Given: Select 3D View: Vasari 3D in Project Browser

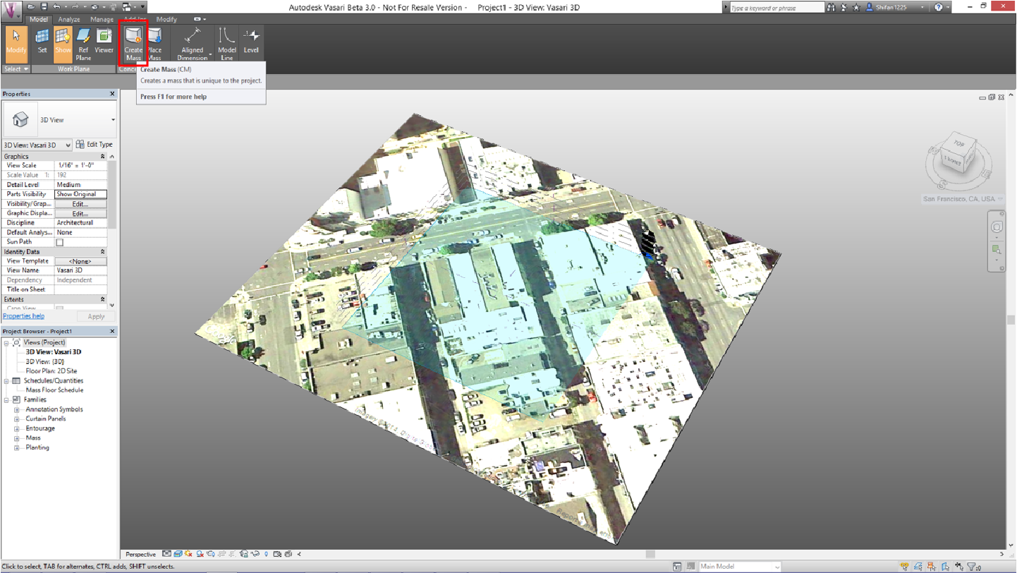Looking at the screenshot, I should pyautogui.click(x=53, y=351).
